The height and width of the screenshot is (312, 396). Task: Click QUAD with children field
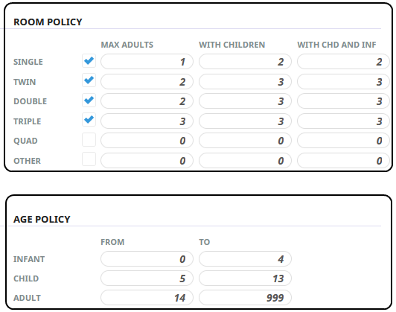(245, 141)
